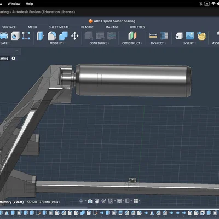Click the first greyed Configure icon
Screen dimensions: 219x219
(89, 36)
